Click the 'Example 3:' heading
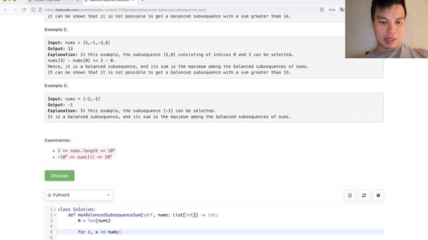428x240 pixels. pyautogui.click(x=56, y=85)
